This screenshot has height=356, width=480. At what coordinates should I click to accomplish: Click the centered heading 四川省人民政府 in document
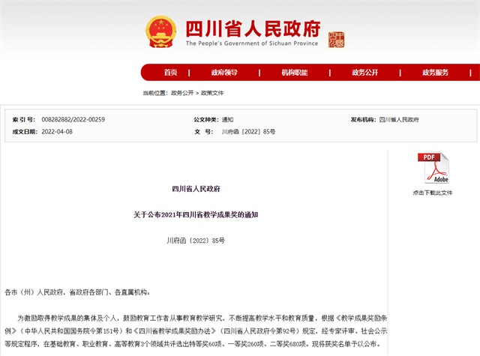[x=196, y=189]
